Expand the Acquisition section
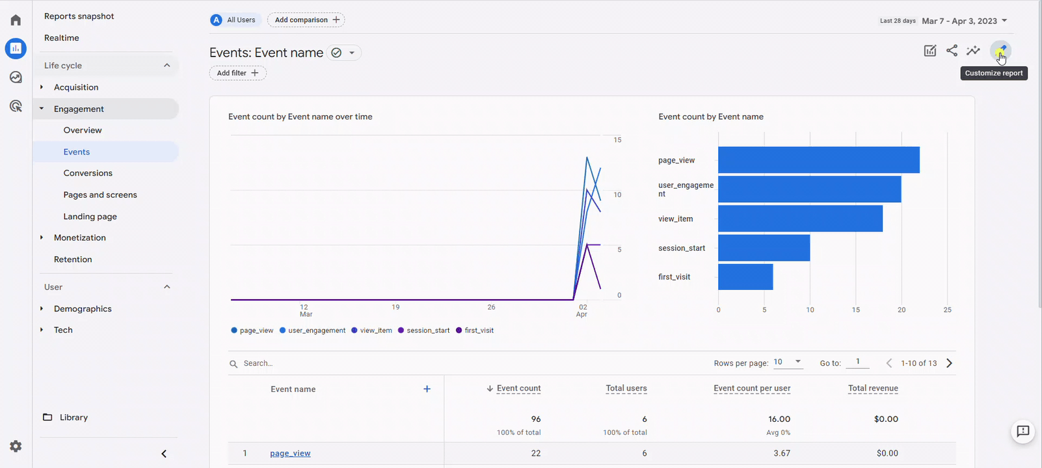 [x=76, y=87]
